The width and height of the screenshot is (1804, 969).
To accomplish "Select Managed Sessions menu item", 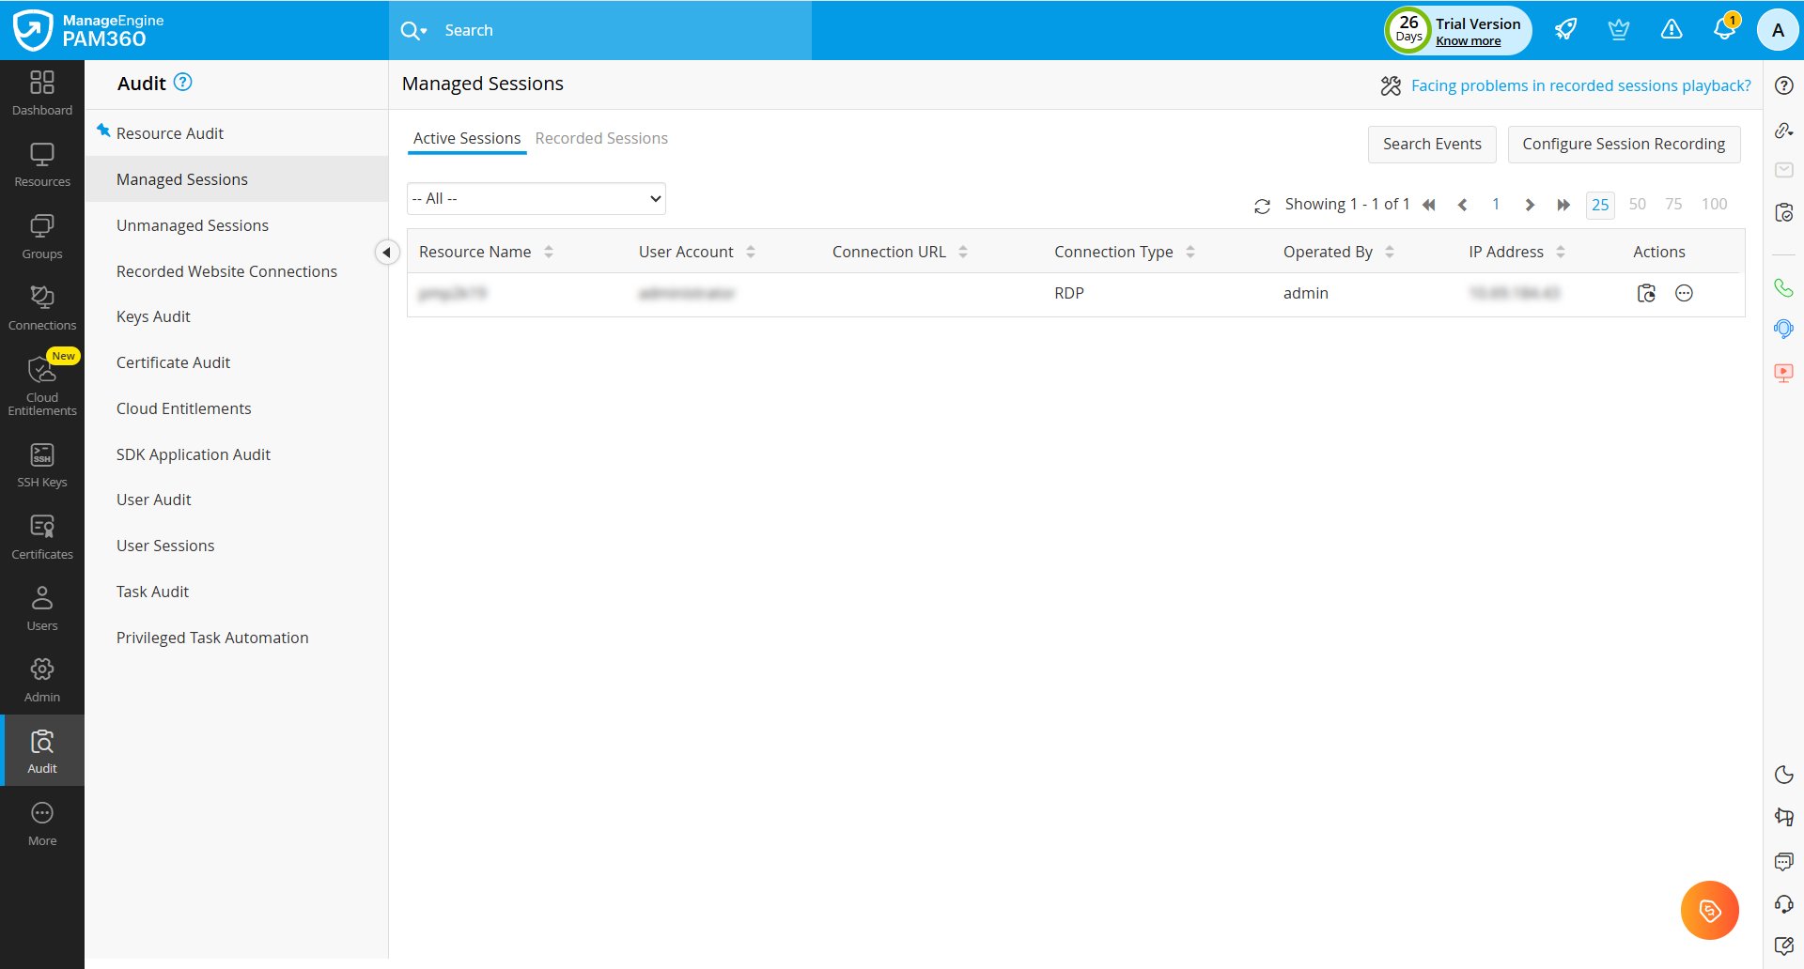I will pos(182,179).
